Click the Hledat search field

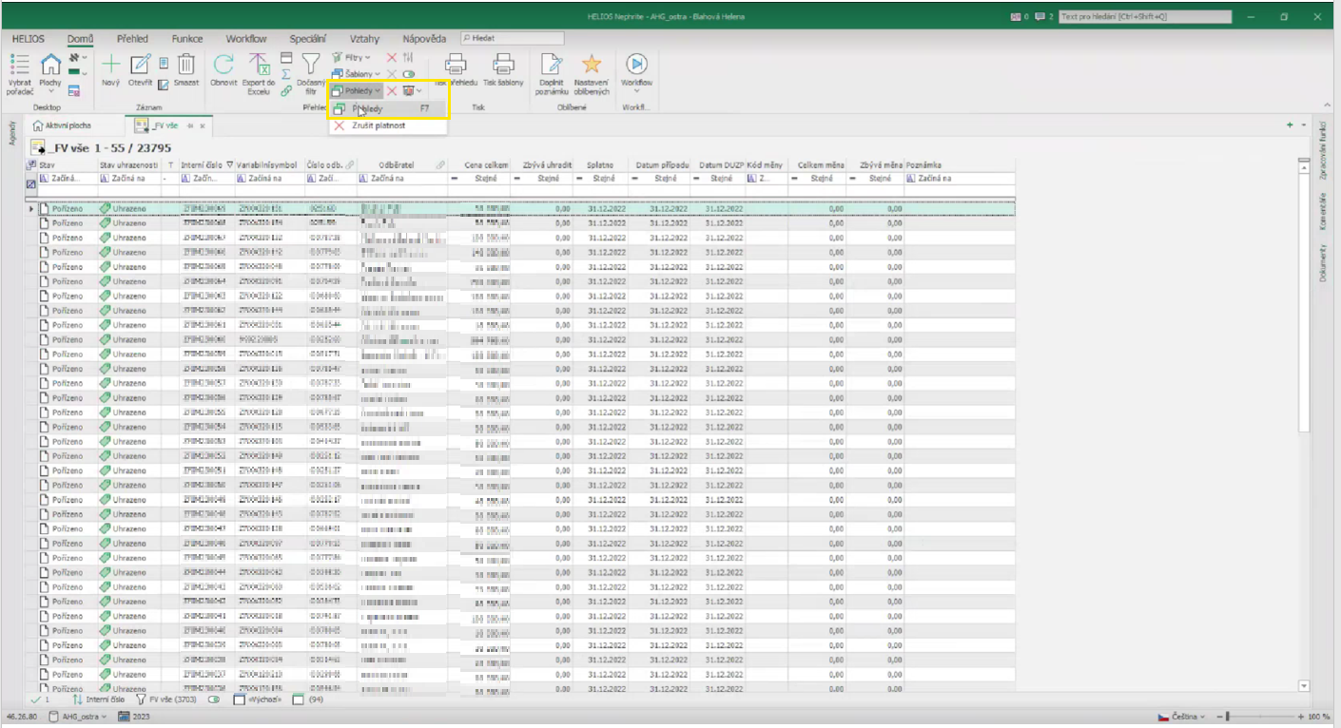(512, 38)
